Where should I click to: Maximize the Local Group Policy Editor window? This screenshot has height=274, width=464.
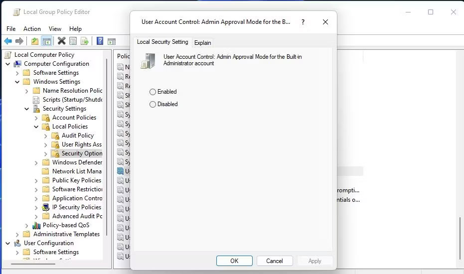point(431,12)
